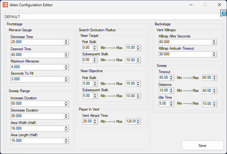The image size is (227, 154).
Task: Click the app icon in title bar
Action: [5, 5]
